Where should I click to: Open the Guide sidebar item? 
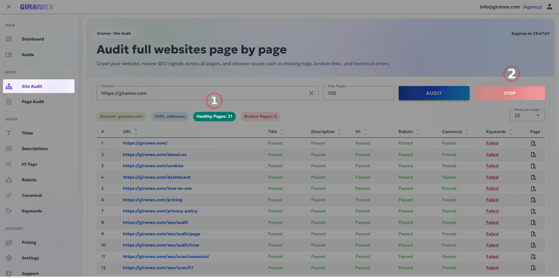(39, 55)
